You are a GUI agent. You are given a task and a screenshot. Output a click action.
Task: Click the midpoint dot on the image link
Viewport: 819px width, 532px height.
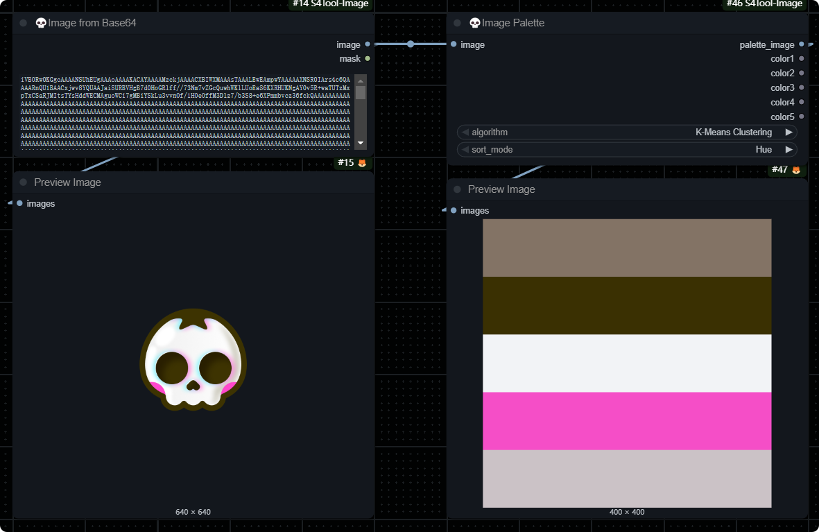[x=411, y=44]
